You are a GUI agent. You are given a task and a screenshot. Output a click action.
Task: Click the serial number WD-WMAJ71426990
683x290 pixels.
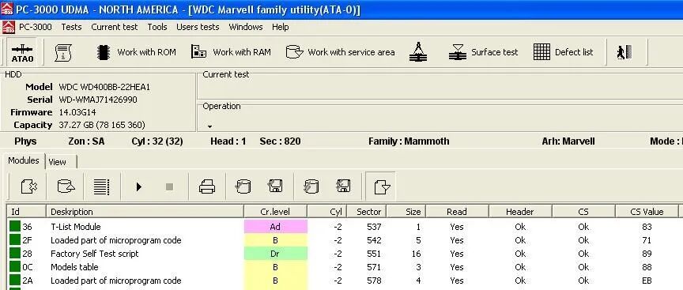pos(98,100)
